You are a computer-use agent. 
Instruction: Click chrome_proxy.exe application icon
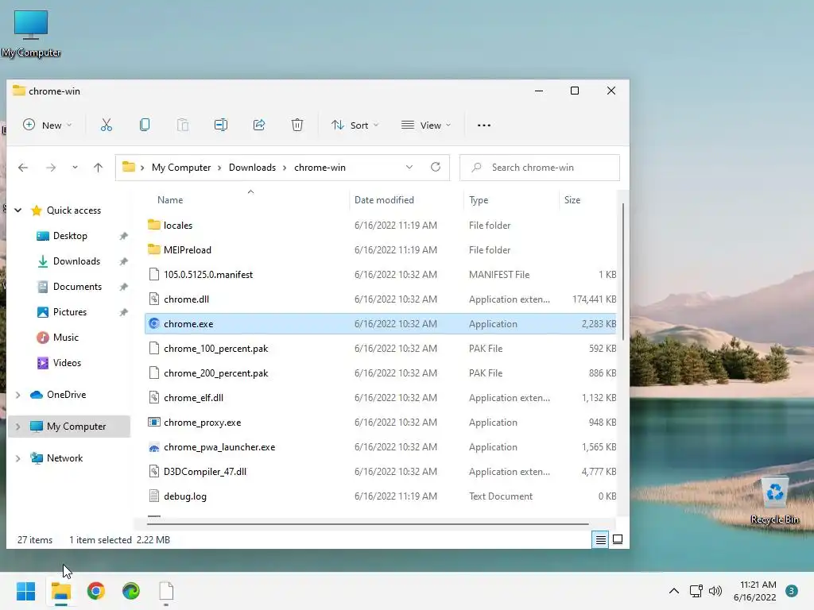pyautogui.click(x=154, y=423)
